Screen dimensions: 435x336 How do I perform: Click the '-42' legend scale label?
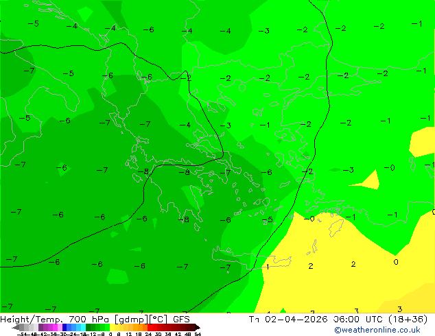(43, 334)
